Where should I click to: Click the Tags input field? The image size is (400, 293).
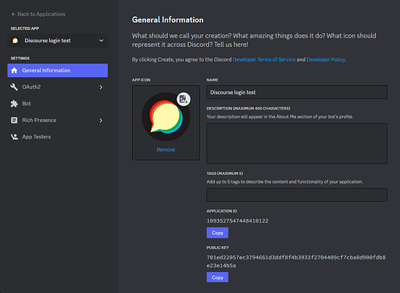point(297,195)
